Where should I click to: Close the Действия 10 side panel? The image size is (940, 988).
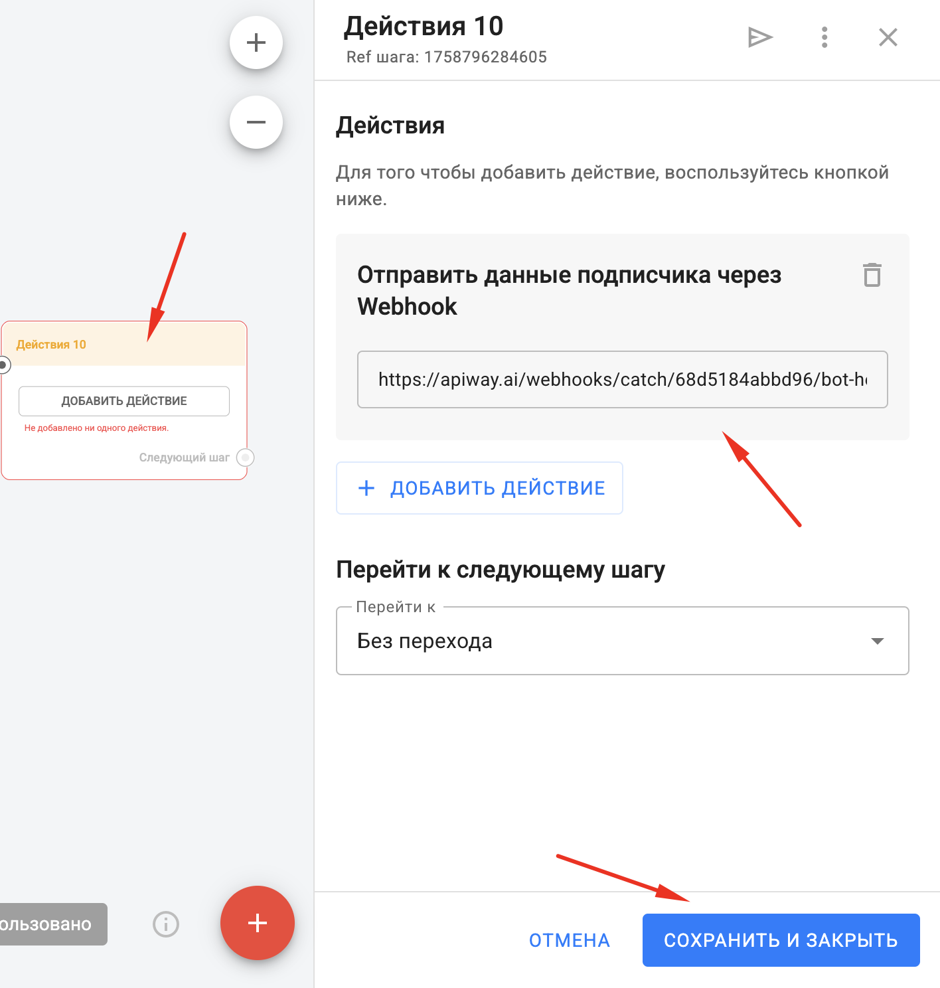(x=888, y=37)
